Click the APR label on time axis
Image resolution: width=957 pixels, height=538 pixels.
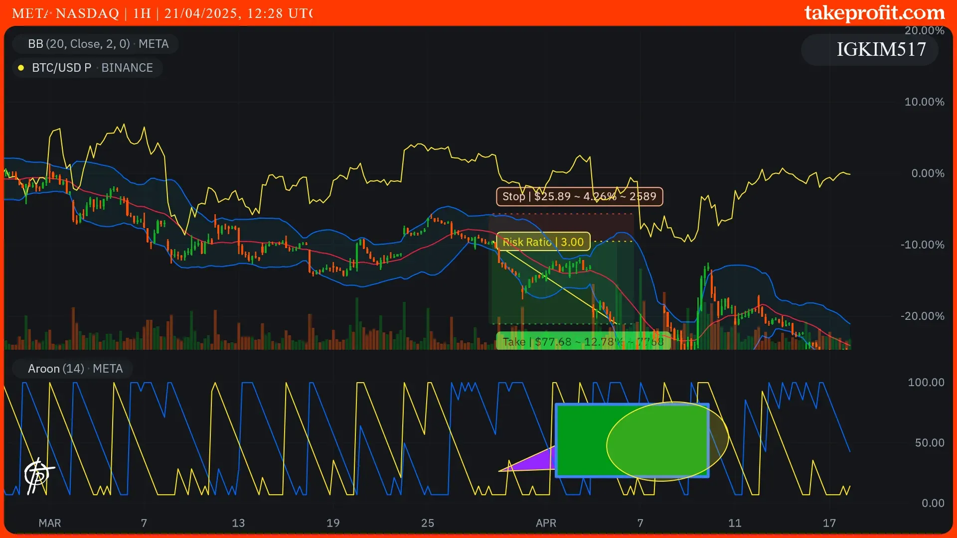pyautogui.click(x=546, y=523)
